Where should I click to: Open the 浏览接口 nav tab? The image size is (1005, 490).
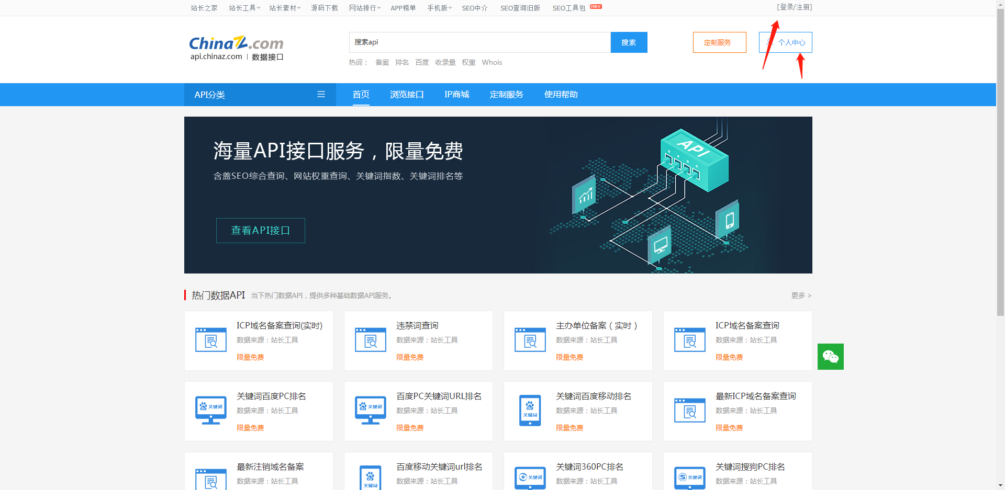click(x=407, y=95)
